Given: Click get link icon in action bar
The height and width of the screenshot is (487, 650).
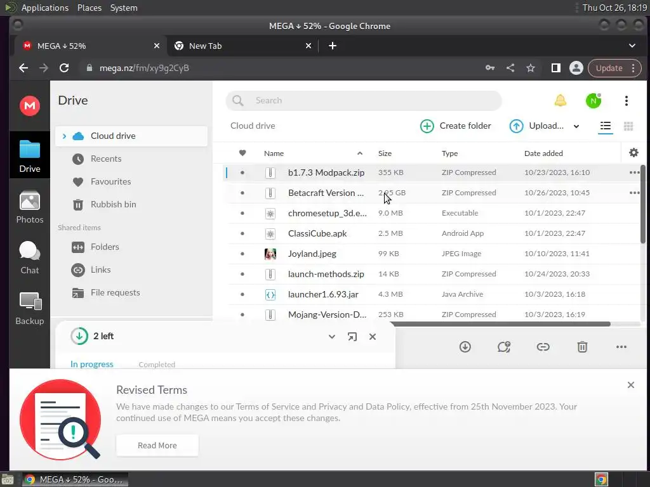Looking at the screenshot, I should click(543, 347).
